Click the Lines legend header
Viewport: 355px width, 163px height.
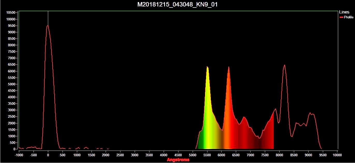coord(344,12)
